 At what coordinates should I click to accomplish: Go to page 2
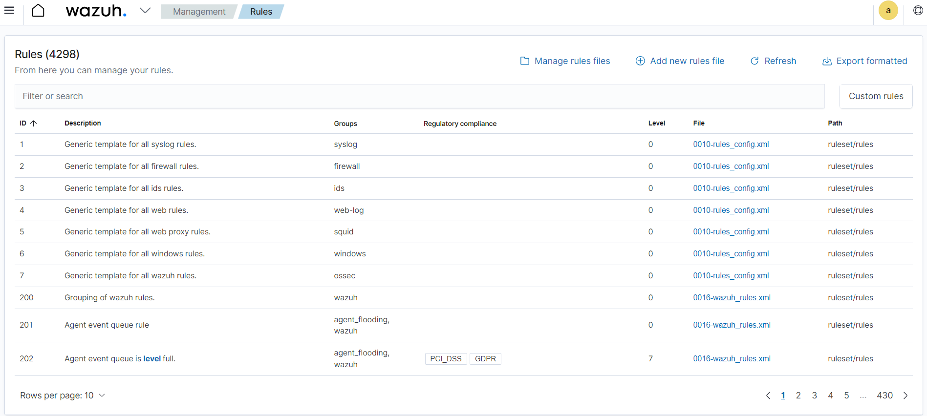point(798,395)
